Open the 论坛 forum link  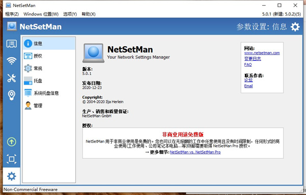coord(248,80)
